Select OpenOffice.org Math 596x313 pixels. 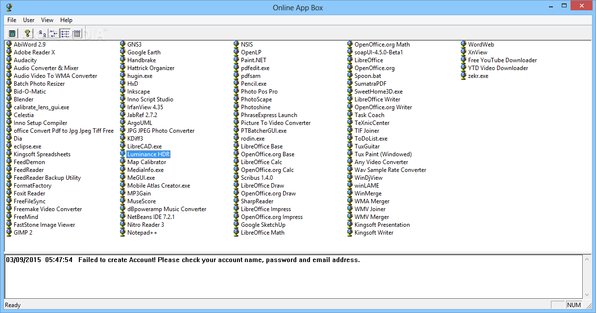click(x=382, y=45)
